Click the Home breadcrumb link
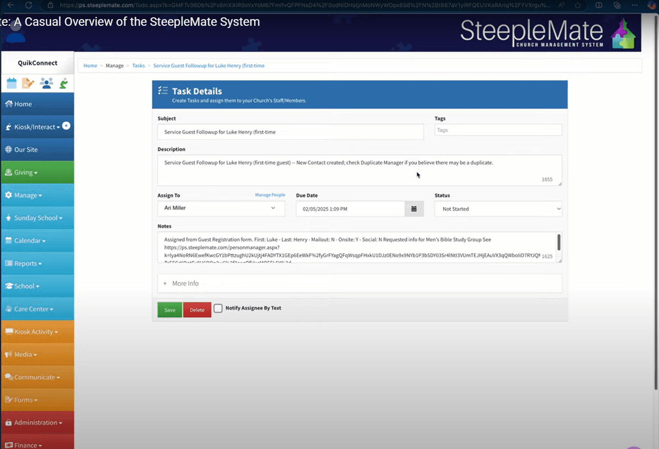 click(x=90, y=65)
